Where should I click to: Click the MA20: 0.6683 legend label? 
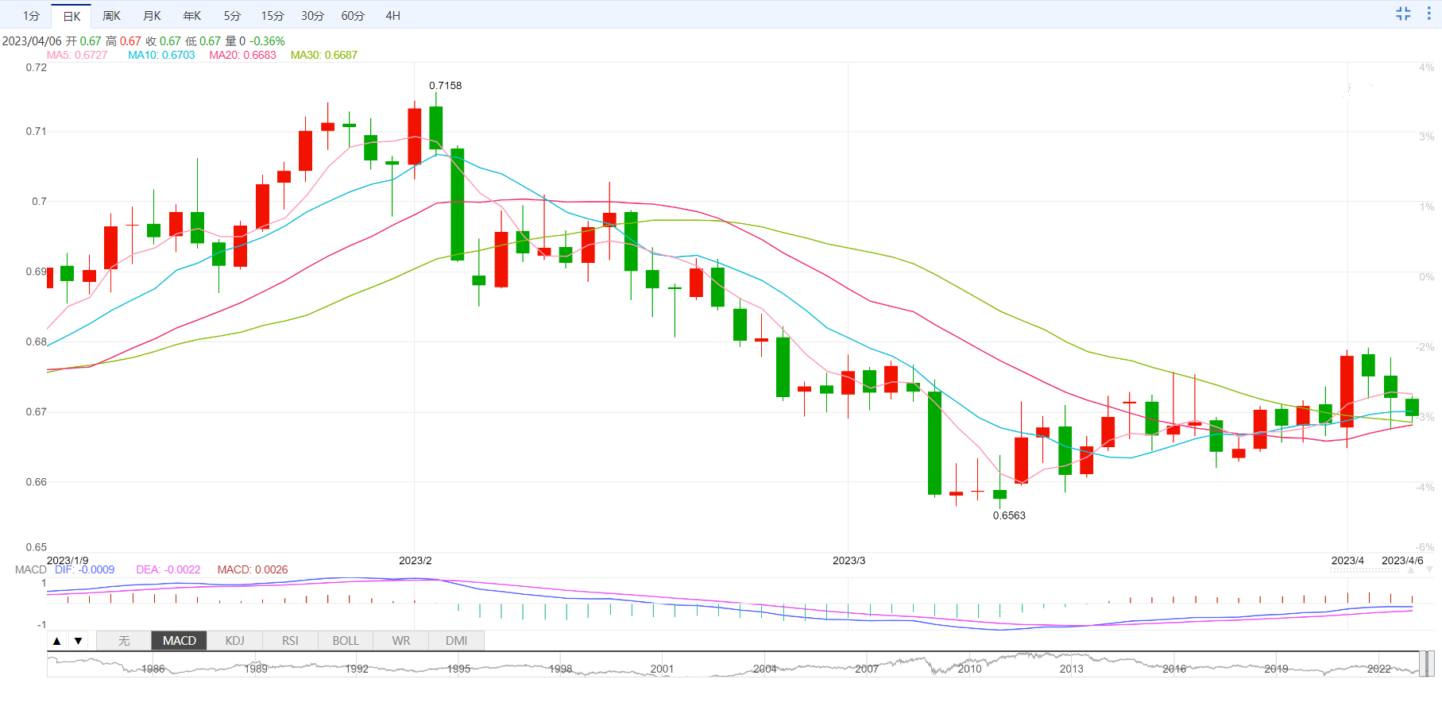point(242,55)
